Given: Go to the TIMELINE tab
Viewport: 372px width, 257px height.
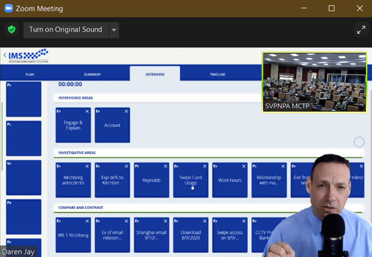Looking at the screenshot, I should pos(218,74).
